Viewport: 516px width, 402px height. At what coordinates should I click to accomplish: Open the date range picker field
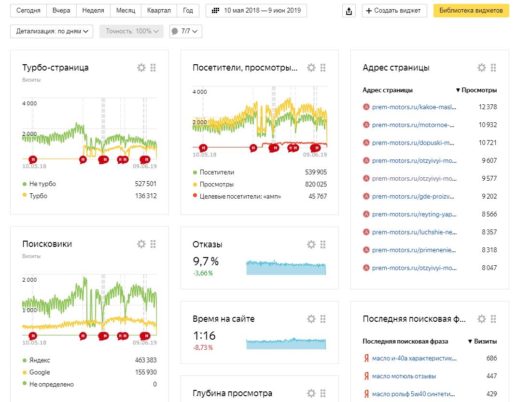pos(256,11)
